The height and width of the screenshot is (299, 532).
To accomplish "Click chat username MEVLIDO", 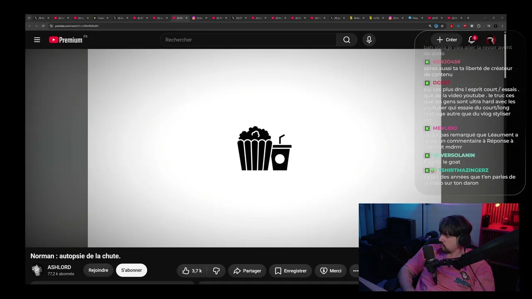I will click(445, 128).
